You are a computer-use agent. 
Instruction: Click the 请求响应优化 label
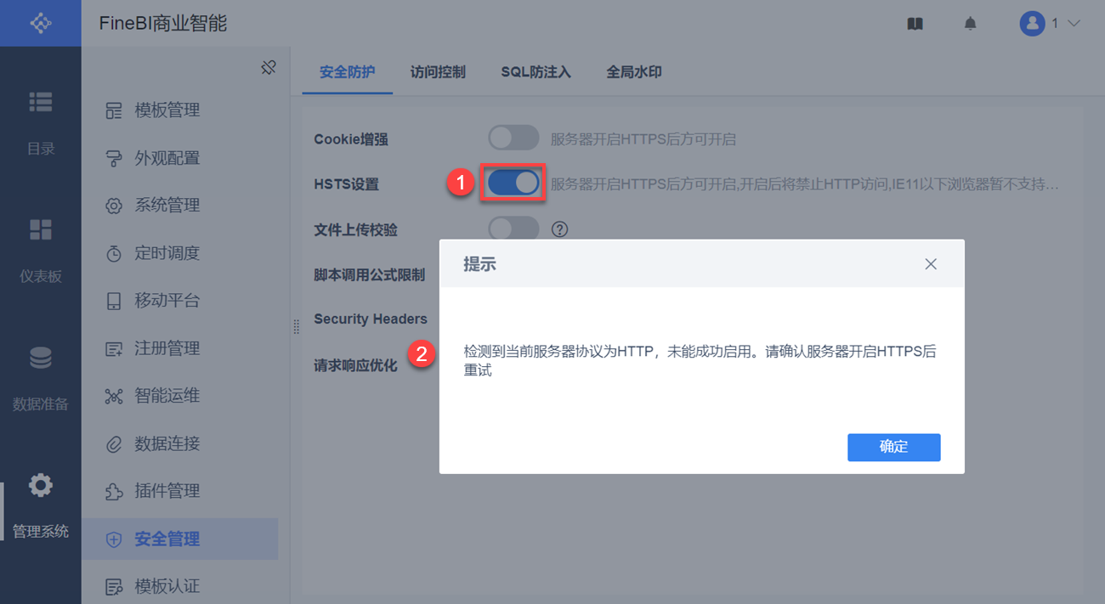tap(355, 366)
